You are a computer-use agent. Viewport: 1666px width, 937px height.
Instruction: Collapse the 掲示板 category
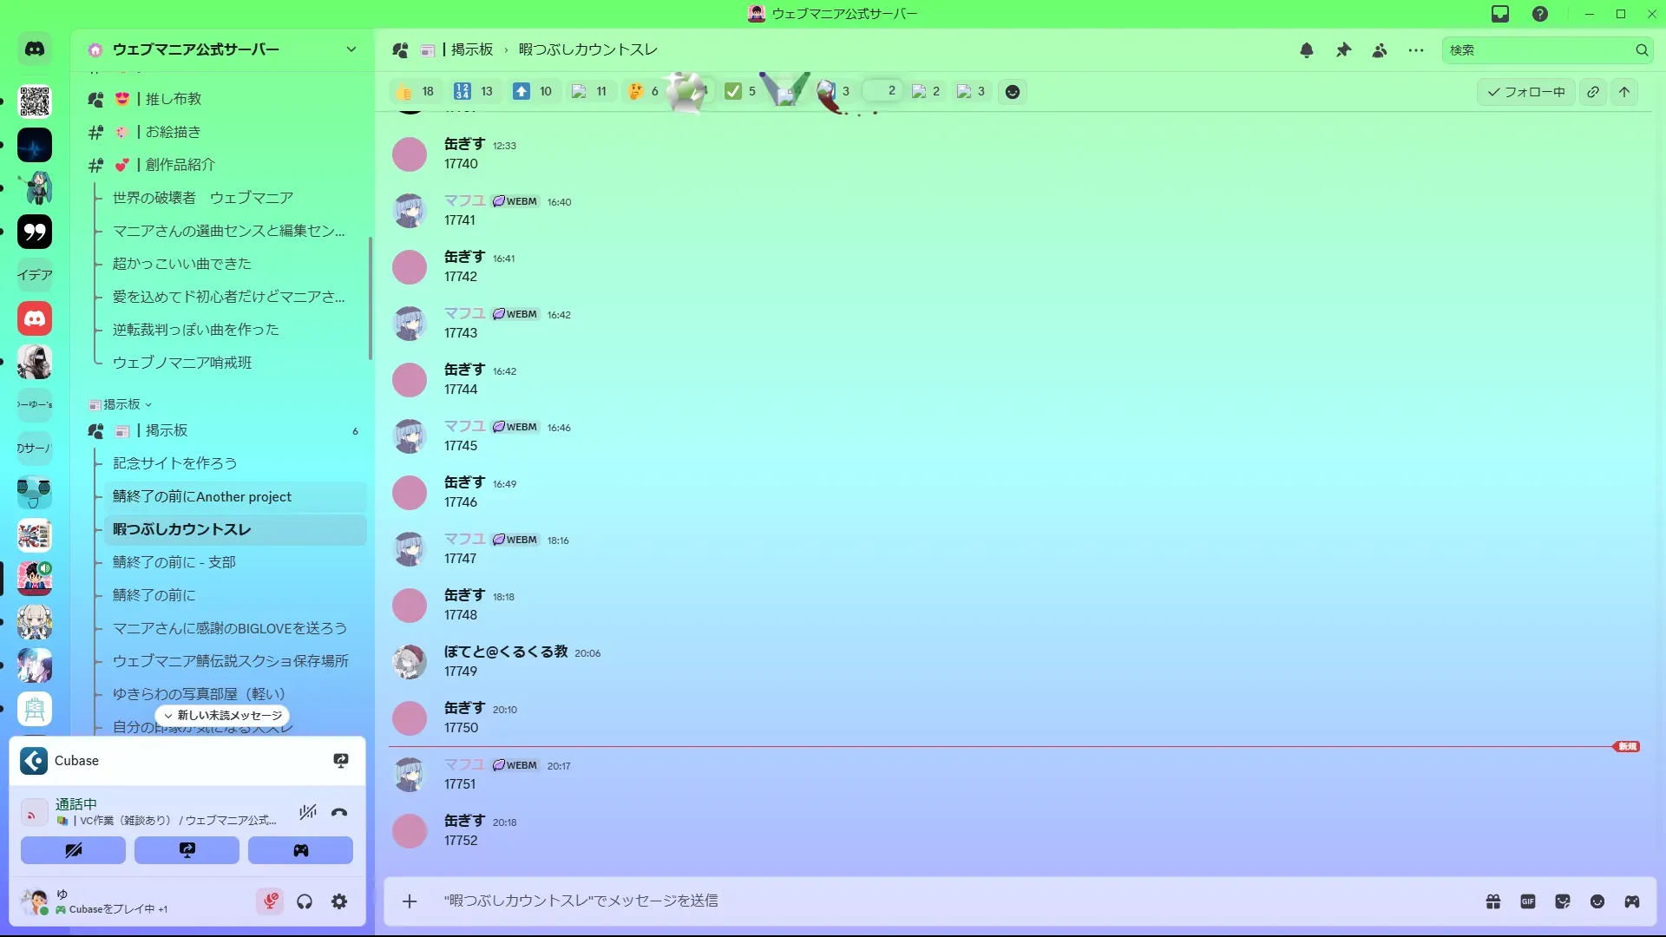(x=121, y=404)
